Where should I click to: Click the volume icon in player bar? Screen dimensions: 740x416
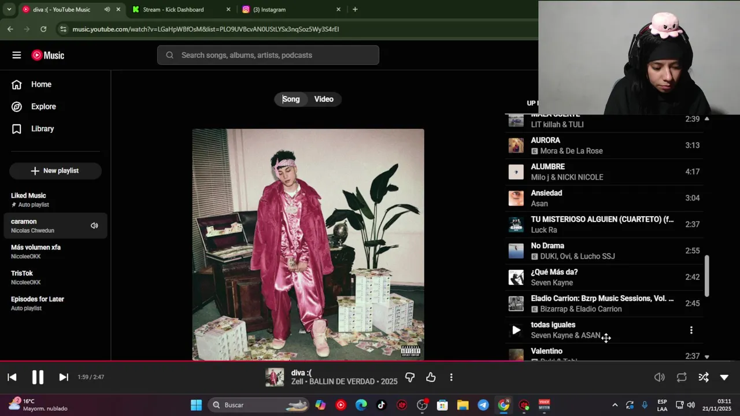tap(660, 377)
